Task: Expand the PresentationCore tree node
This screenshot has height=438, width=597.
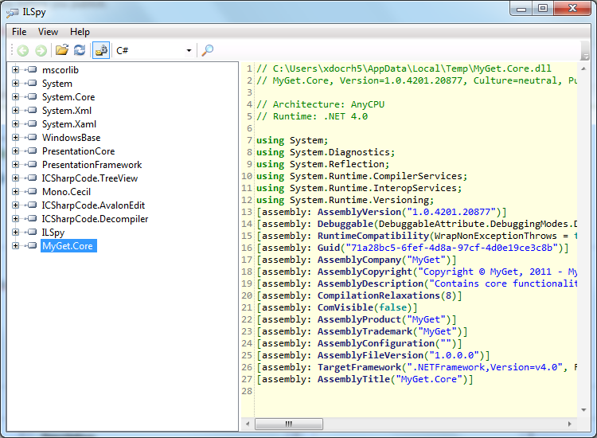Action: tap(15, 151)
